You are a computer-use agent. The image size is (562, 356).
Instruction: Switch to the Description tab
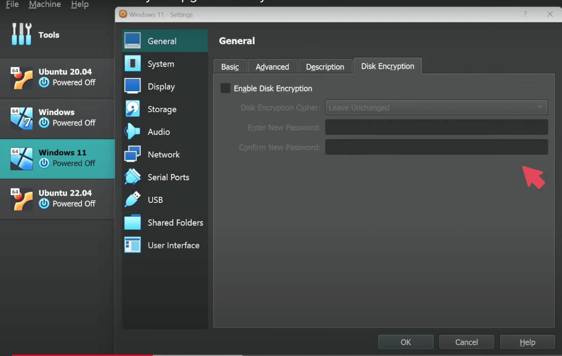pyautogui.click(x=325, y=66)
